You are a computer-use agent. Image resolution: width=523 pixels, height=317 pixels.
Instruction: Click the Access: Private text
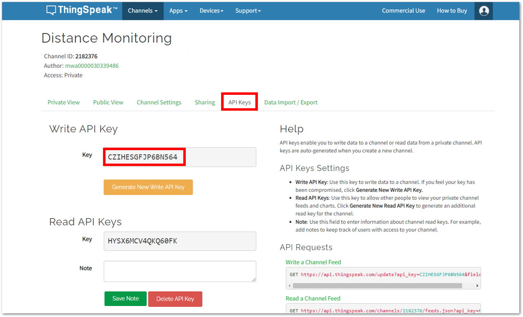[63, 75]
